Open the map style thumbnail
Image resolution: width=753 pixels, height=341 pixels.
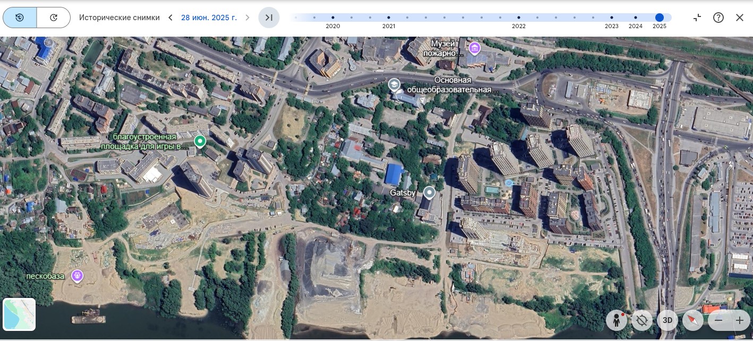[x=19, y=314]
